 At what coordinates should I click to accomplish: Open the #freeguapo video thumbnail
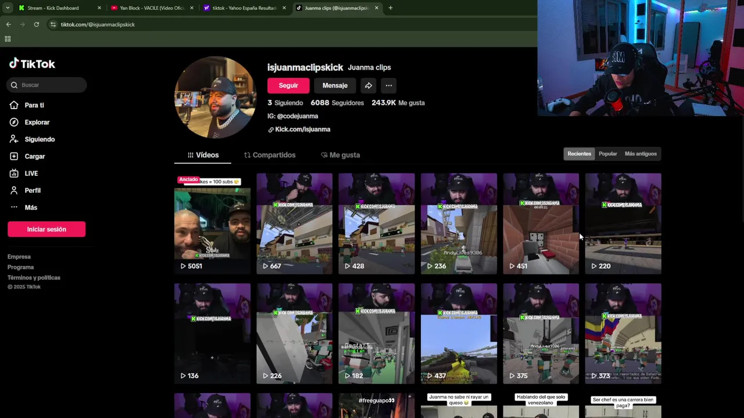coord(377,406)
